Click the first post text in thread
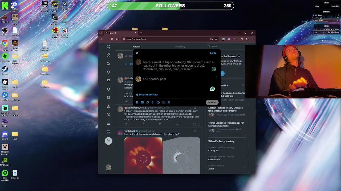Image resolution: width=341 pixels, height=191 pixels. click(x=178, y=66)
